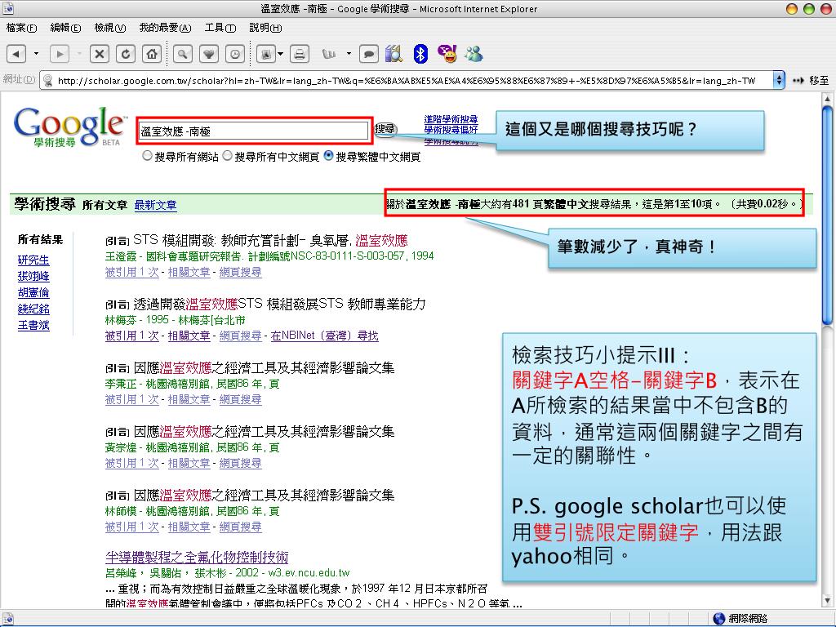Select 搜尋所有中文網頁 radio button
836x627 pixels.
click(x=227, y=156)
